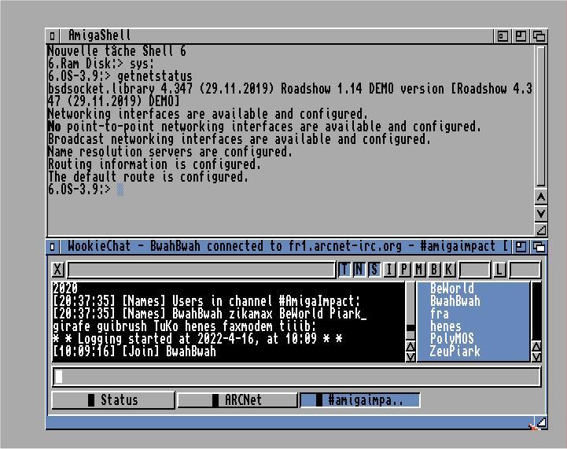567x449 pixels.
Task: Click the channel keyword text box
Action: (x=474, y=270)
